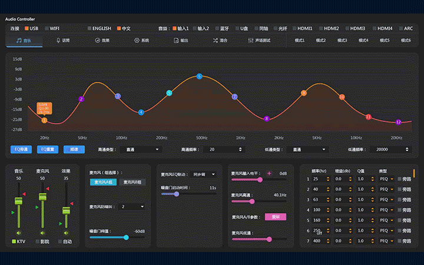
Task: Switch to the 音乐 music tab
Action: click(x=24, y=41)
